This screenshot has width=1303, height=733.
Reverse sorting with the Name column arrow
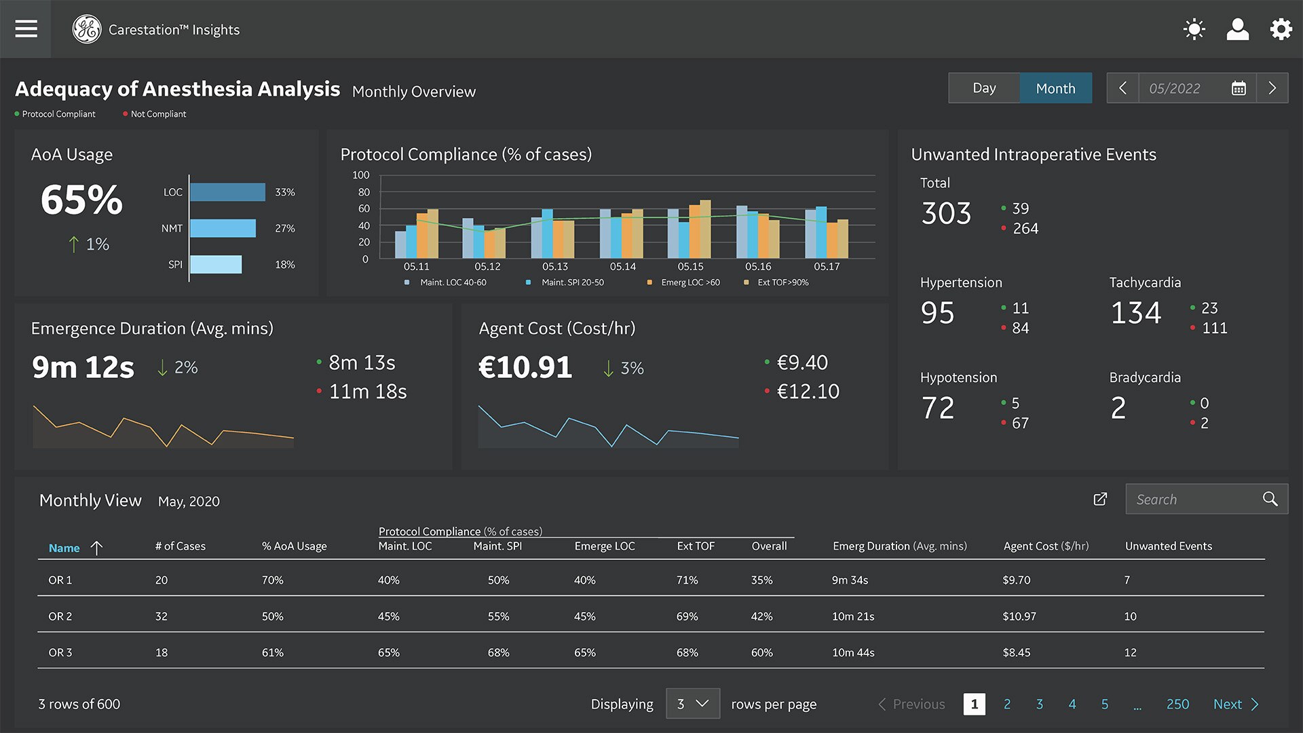(x=97, y=548)
